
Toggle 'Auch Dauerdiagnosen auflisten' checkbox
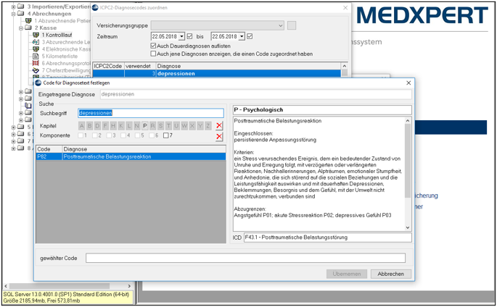coord(153,46)
